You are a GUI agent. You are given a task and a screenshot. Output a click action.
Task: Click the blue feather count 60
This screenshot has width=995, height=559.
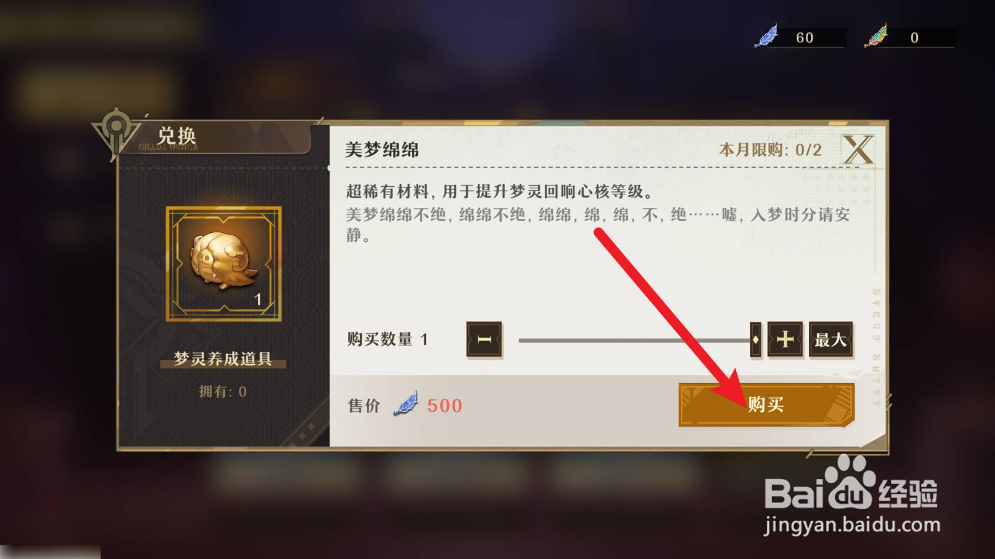click(x=805, y=38)
